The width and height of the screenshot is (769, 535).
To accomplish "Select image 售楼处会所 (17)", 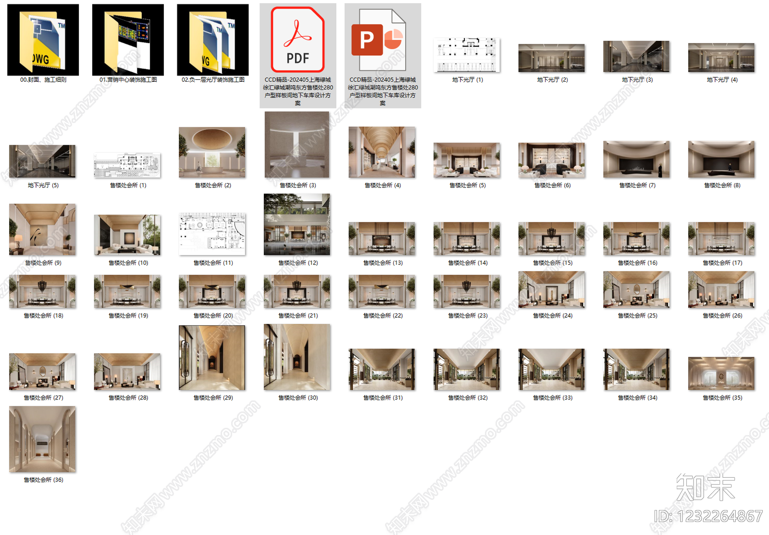I will 721,238.
